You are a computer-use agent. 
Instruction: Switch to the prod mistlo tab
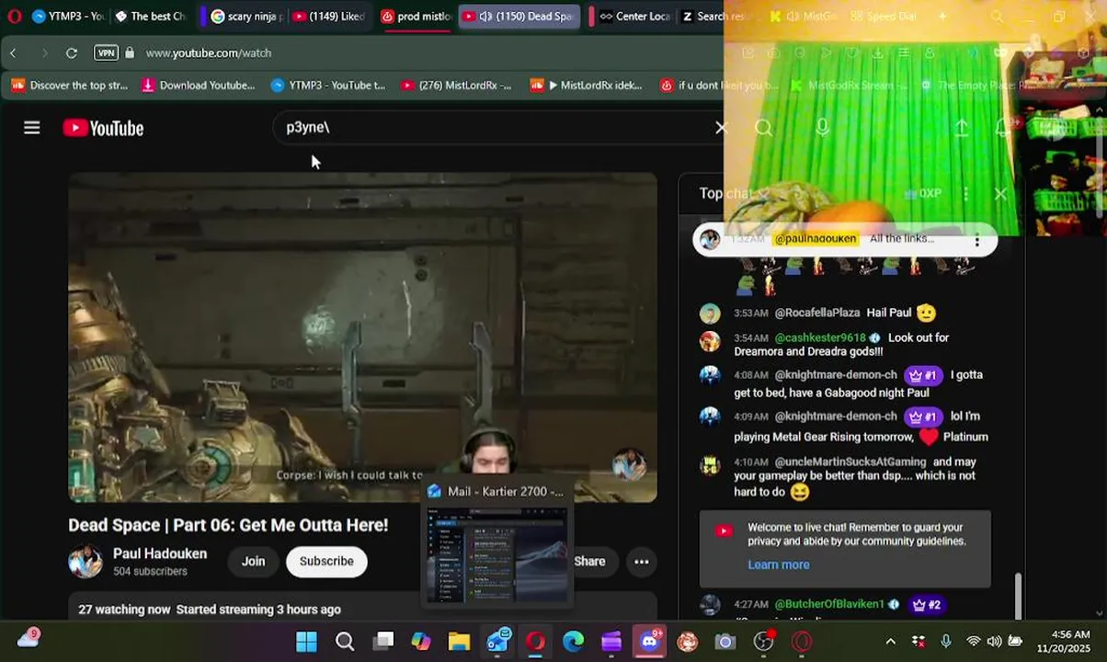coord(416,16)
